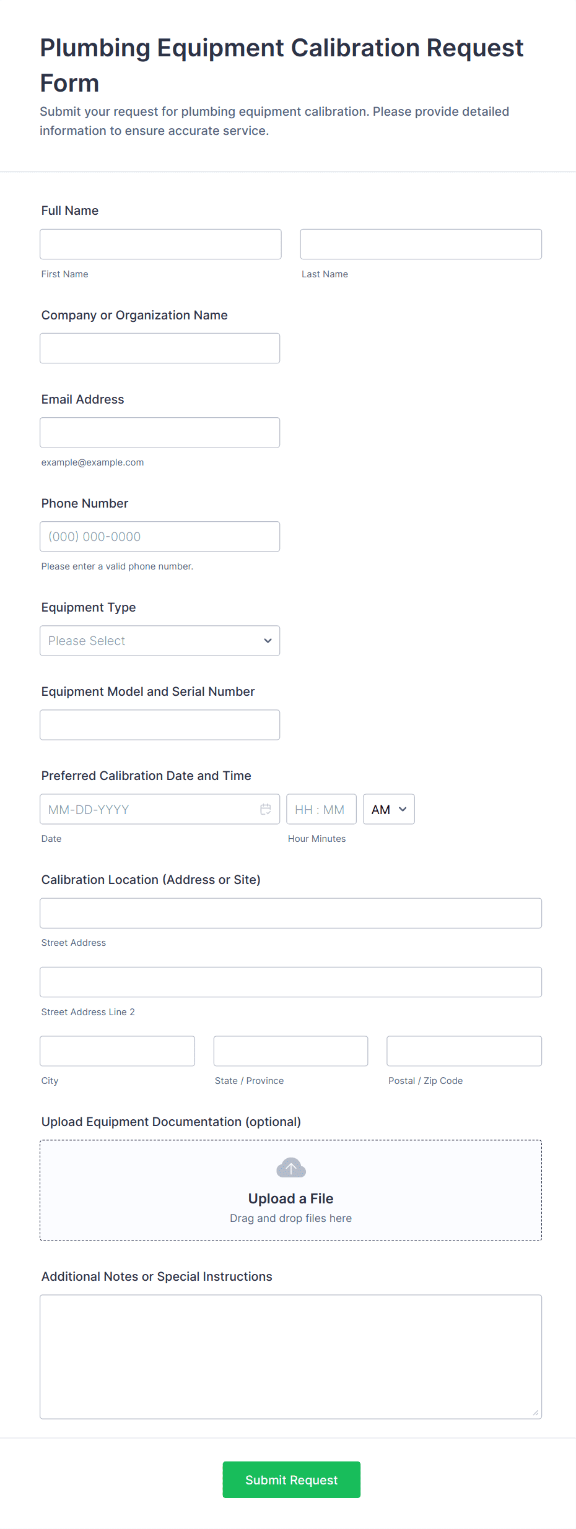
Task: Select the Company or Organization Name field
Action: click(160, 348)
